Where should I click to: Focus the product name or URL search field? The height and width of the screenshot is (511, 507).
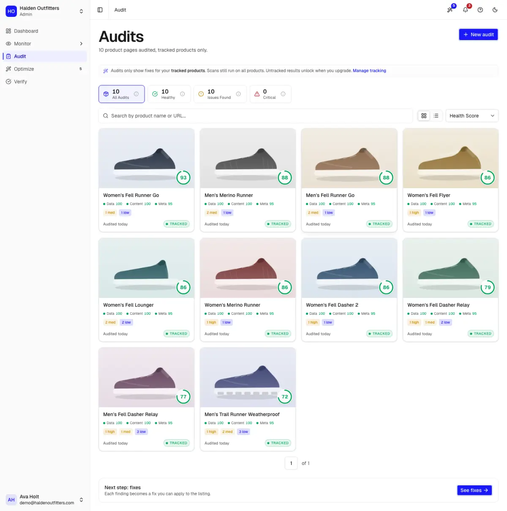coord(256,116)
